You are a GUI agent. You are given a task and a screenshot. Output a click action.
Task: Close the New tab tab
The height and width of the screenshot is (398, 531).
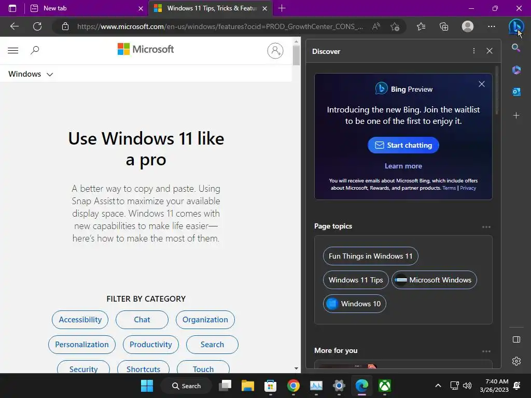pyautogui.click(x=141, y=8)
